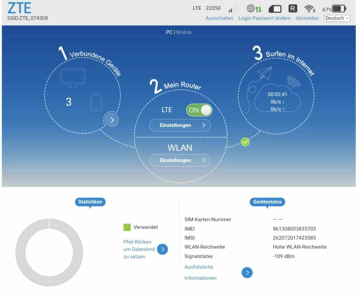Click the ZTE logo
361x296 pixels.
coord(19,8)
